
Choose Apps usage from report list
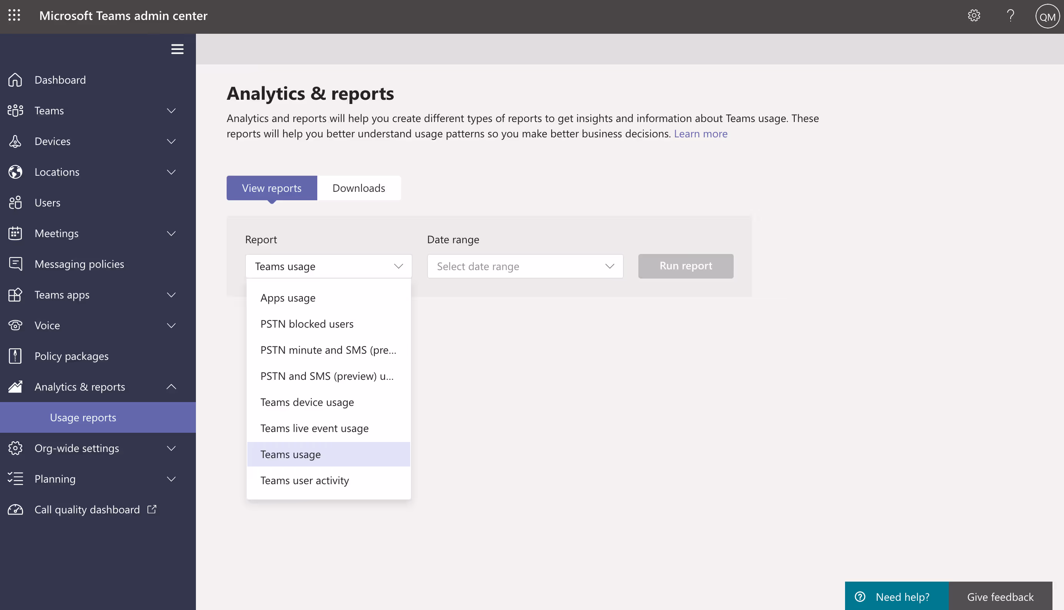click(288, 298)
